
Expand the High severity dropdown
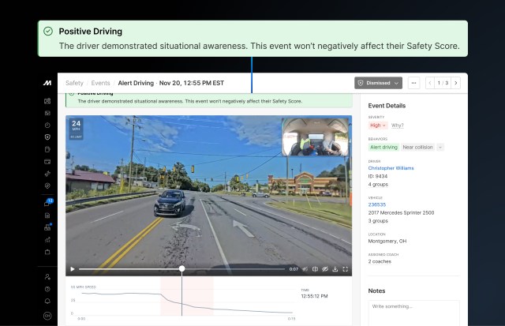click(x=378, y=125)
